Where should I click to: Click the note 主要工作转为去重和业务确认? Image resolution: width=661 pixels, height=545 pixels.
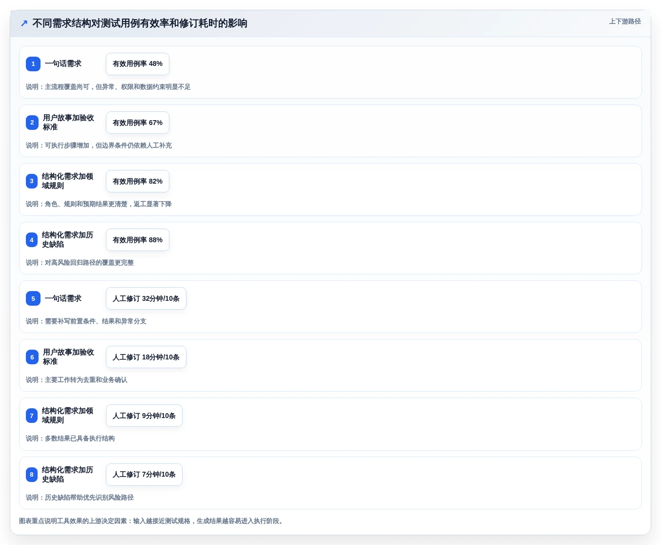pyautogui.click(x=77, y=380)
